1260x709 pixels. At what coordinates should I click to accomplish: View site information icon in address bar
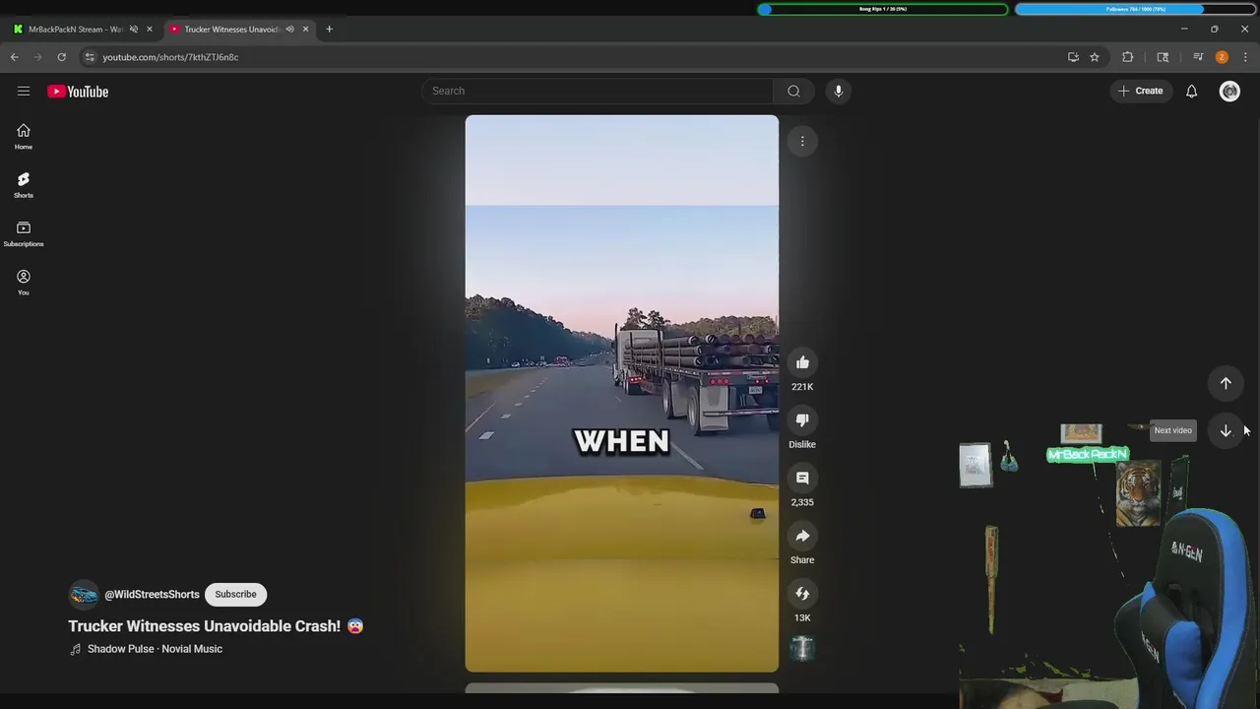coord(90,57)
